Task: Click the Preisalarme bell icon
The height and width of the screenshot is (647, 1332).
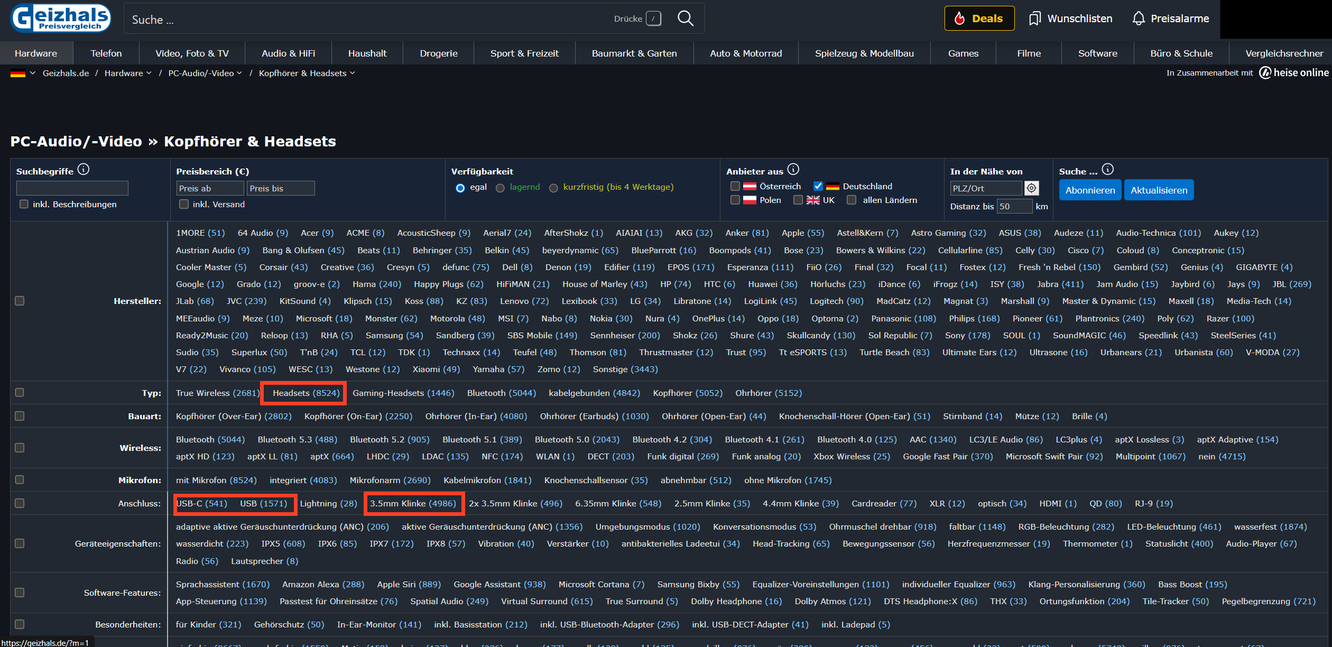Action: [x=1139, y=19]
